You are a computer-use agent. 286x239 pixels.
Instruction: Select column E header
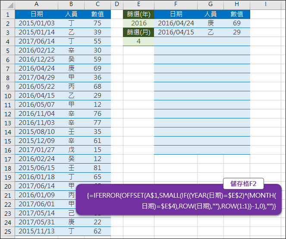click(x=138, y=5)
